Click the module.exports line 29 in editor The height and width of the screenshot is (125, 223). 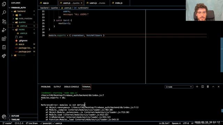coord(77,35)
